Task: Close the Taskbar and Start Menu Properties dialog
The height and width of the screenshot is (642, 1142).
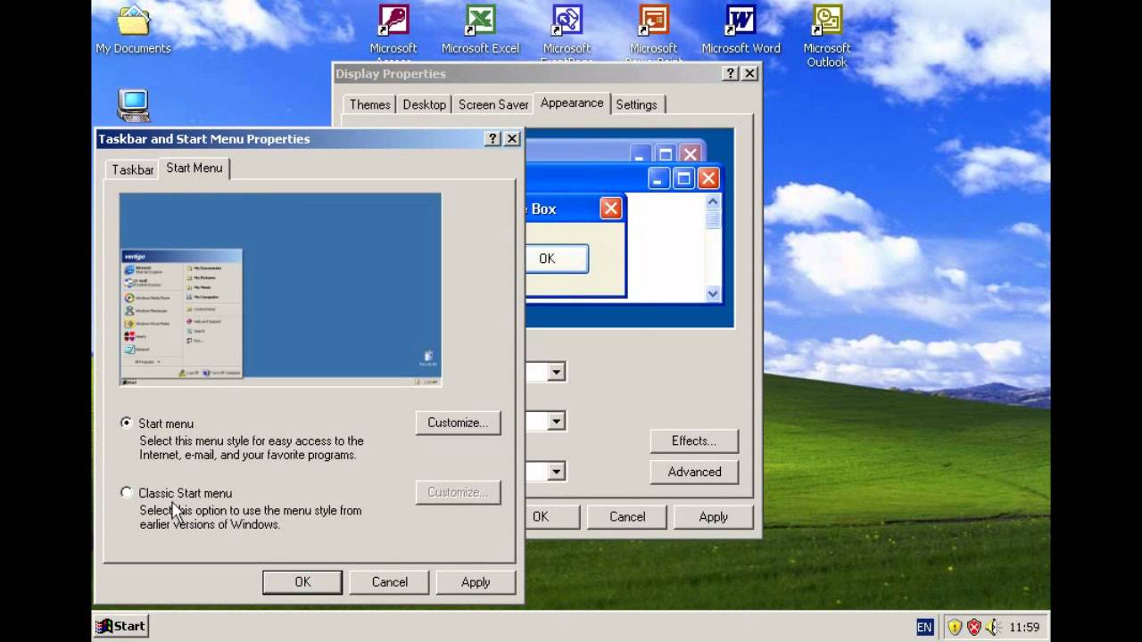Action: [x=512, y=139]
